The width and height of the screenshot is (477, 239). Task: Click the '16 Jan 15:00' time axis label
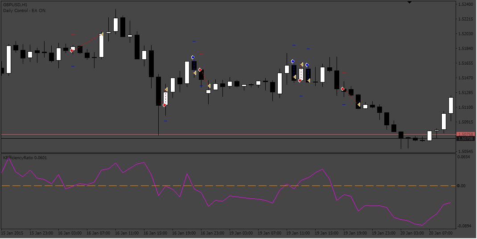[x=156, y=233]
